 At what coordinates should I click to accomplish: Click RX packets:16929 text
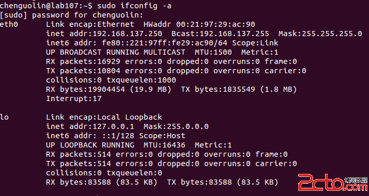coord(83,61)
